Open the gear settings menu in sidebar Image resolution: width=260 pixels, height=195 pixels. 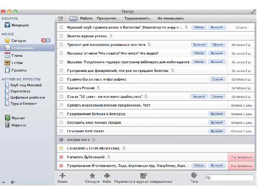click(x=13, y=182)
